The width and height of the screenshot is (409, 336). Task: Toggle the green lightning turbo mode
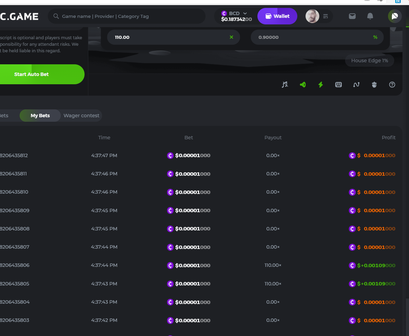pos(321,85)
